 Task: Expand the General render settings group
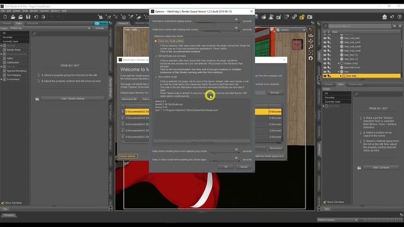pos(1,45)
